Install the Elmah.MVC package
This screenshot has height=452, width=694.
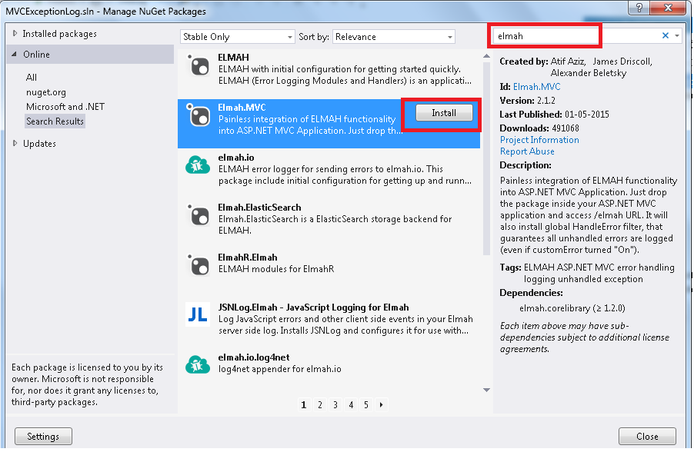coord(444,113)
